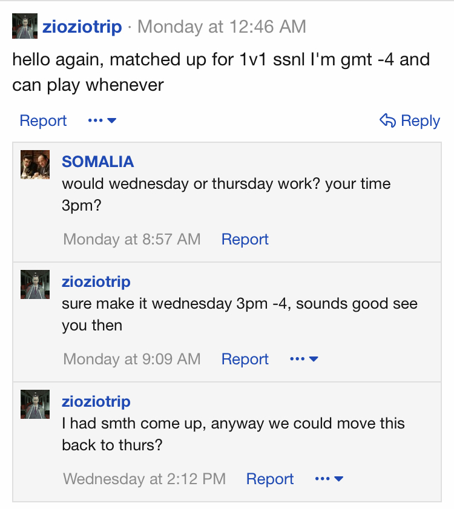Report SOMALIA's comment
454x509 pixels.
245,239
